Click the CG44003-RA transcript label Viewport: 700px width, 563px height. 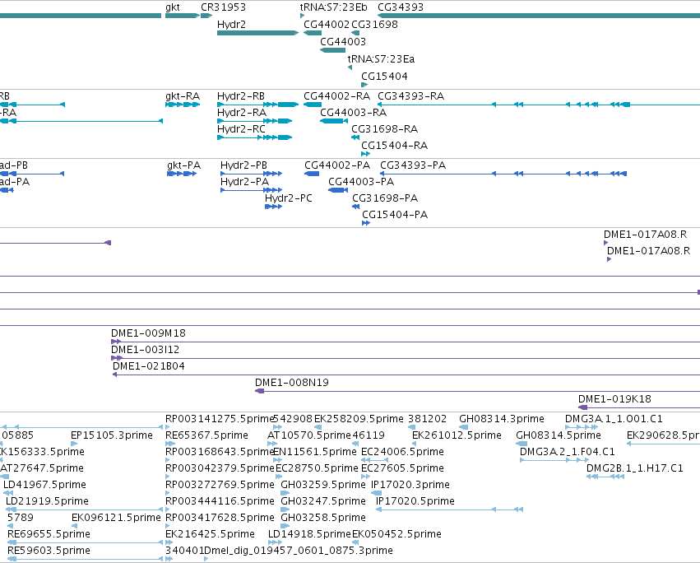pyautogui.click(x=353, y=113)
